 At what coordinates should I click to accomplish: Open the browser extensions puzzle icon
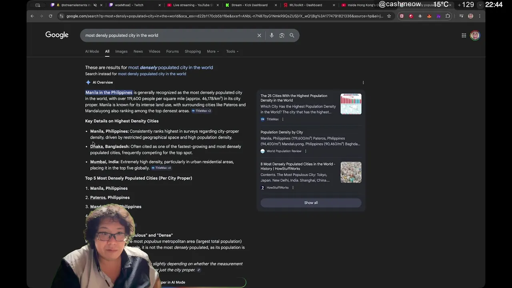448,16
